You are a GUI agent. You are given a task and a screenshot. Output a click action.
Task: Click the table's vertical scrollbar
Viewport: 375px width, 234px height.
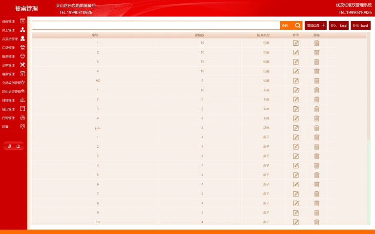pyautogui.click(x=369, y=88)
